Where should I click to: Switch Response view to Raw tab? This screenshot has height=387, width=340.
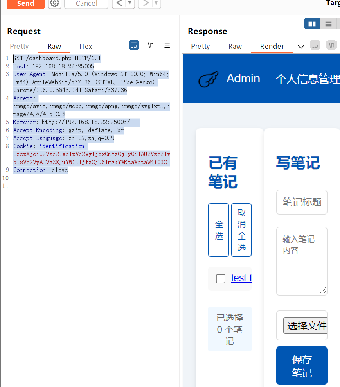(x=235, y=46)
